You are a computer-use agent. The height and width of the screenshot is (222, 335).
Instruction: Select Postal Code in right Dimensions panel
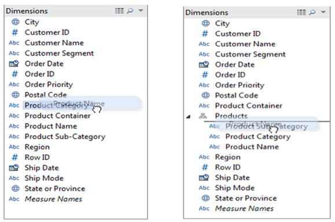[237, 95]
